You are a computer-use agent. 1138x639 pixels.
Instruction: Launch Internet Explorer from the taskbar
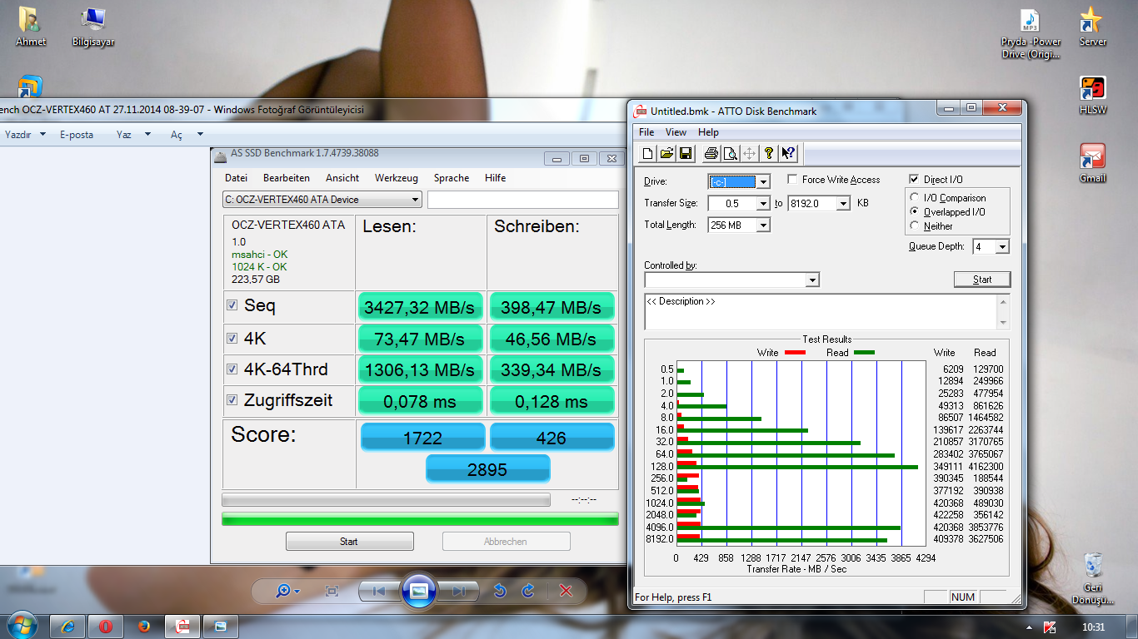pos(67,626)
